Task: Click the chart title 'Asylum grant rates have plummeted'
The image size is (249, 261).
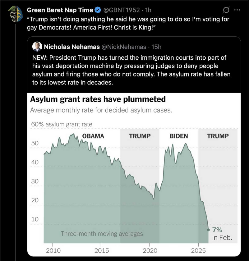Action: [98, 99]
